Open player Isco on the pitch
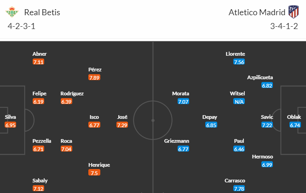 [94, 117]
